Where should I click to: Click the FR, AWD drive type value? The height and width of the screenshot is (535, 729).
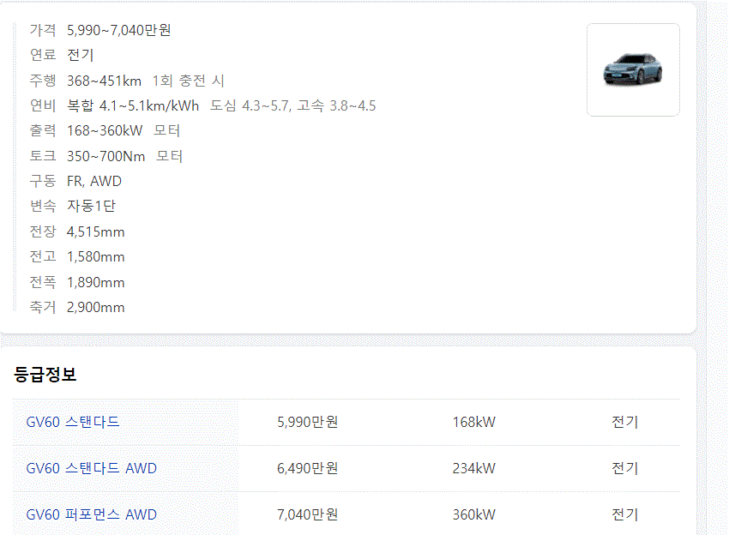94,181
